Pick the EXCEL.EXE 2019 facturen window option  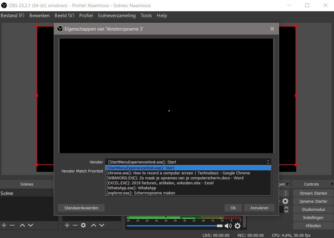tap(160, 183)
